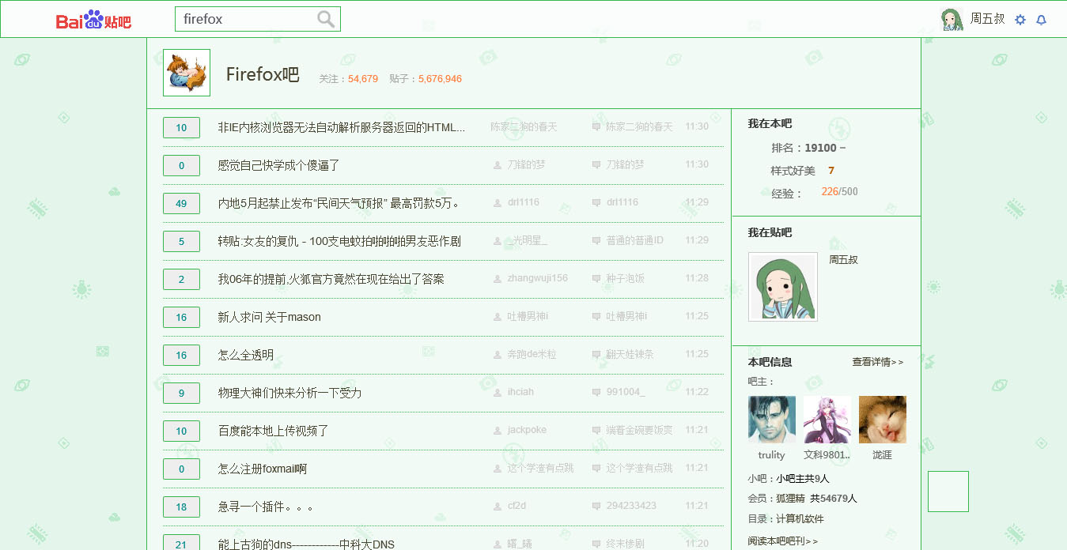Click the author person icon beside drl1116
1067x550 pixels.
(496, 202)
